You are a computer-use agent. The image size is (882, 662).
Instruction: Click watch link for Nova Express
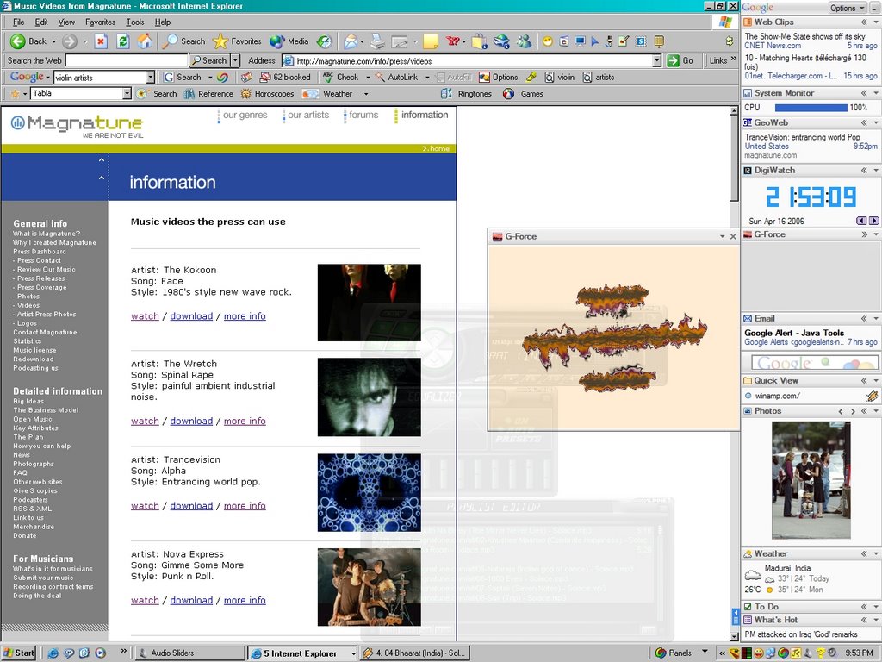[145, 601]
